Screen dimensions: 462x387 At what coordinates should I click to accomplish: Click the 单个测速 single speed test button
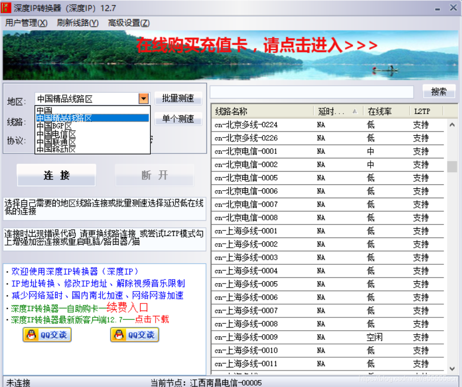coord(178,119)
